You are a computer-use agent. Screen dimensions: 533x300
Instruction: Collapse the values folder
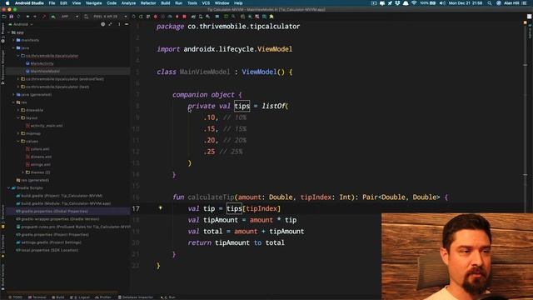point(18,141)
